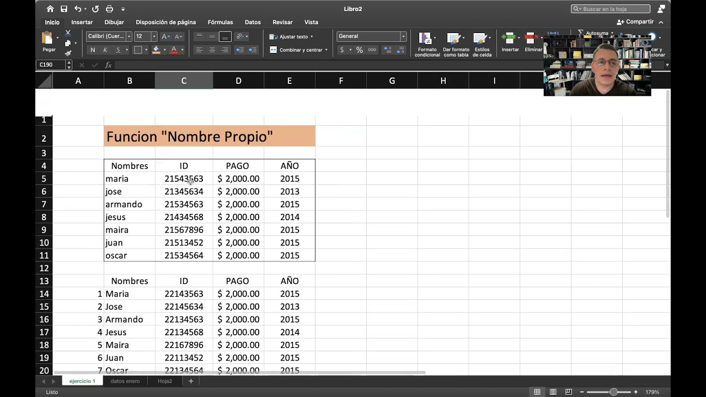
Task: Expand the font color dropdown arrow
Action: [182, 50]
